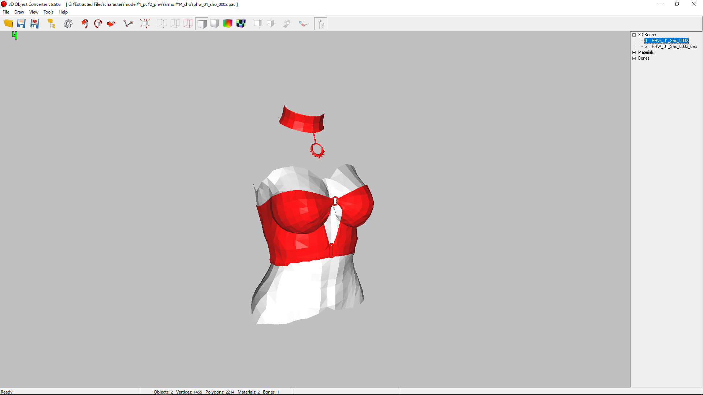Click the exploding cube normals icon
This screenshot has height=395, width=703.
(x=145, y=24)
